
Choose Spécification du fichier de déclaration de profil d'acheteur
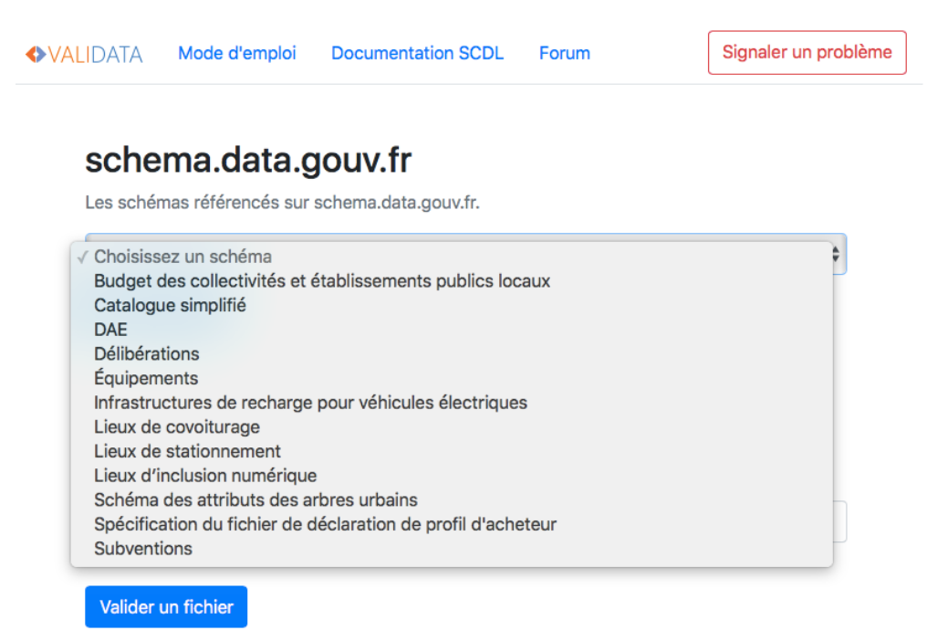[452, 524]
